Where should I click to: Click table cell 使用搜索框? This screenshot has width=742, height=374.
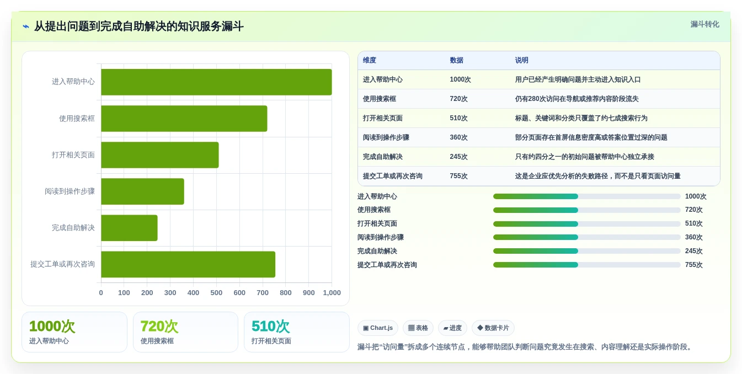380,99
